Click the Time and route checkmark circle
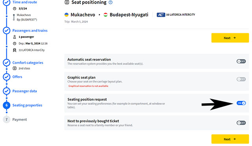This screenshot has height=146, width=252. click(7, 2)
